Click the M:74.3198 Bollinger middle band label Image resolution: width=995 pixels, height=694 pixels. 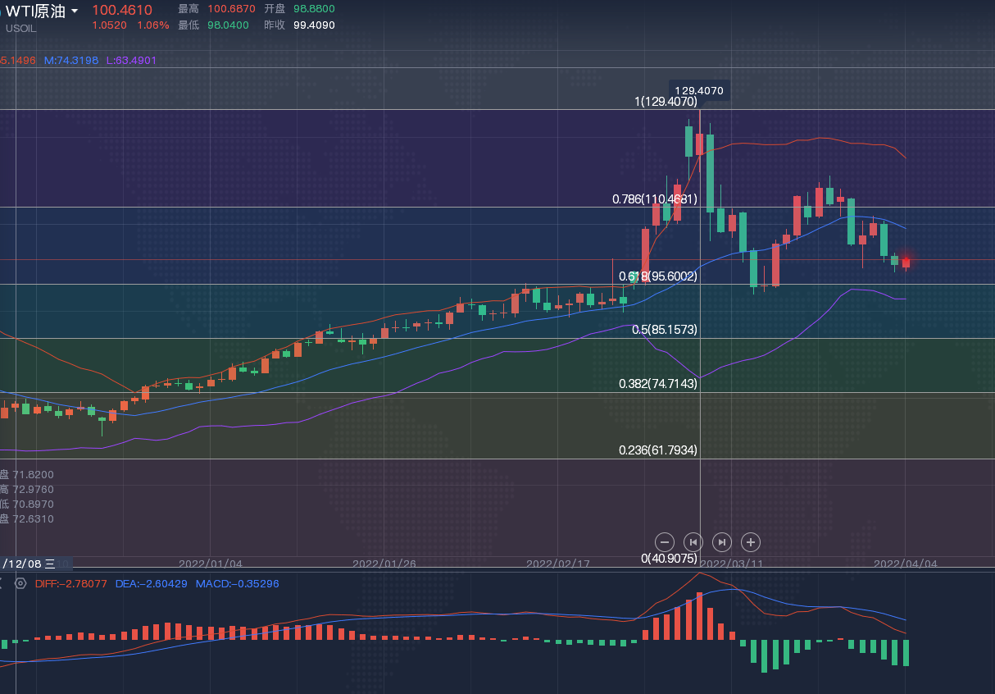click(x=71, y=60)
